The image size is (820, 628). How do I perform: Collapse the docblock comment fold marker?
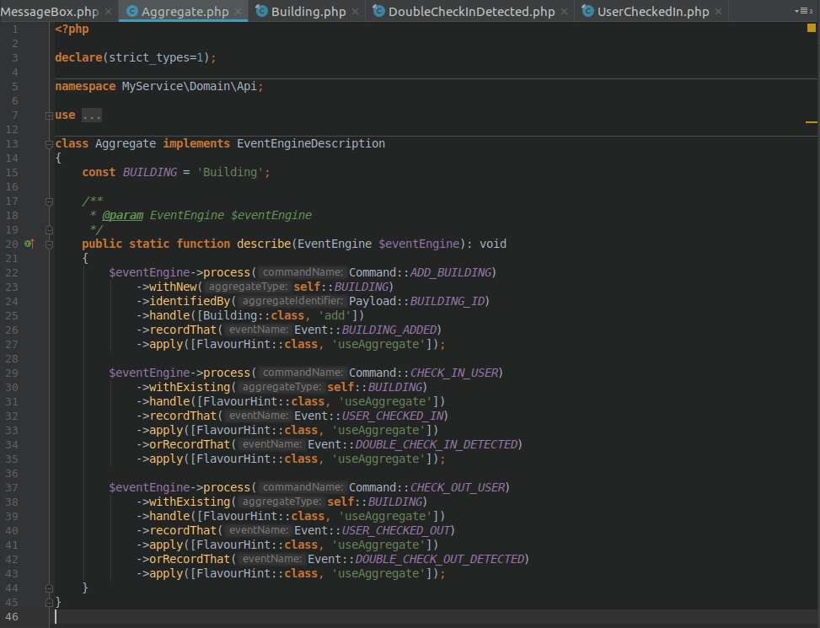tap(49, 201)
